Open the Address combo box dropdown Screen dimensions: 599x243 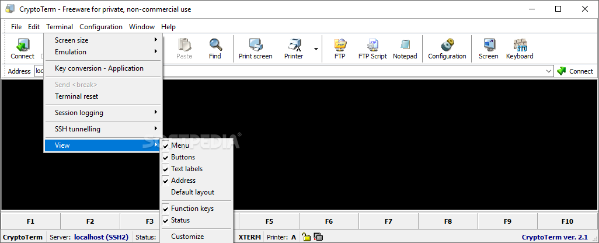[549, 71]
